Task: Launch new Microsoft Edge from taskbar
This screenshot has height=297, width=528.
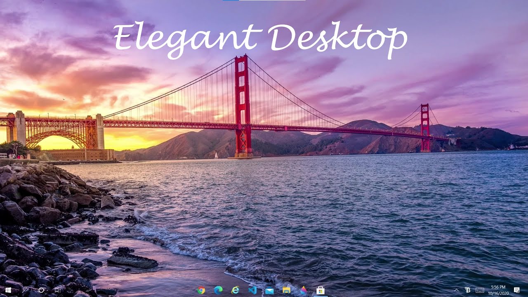Action: click(218, 290)
